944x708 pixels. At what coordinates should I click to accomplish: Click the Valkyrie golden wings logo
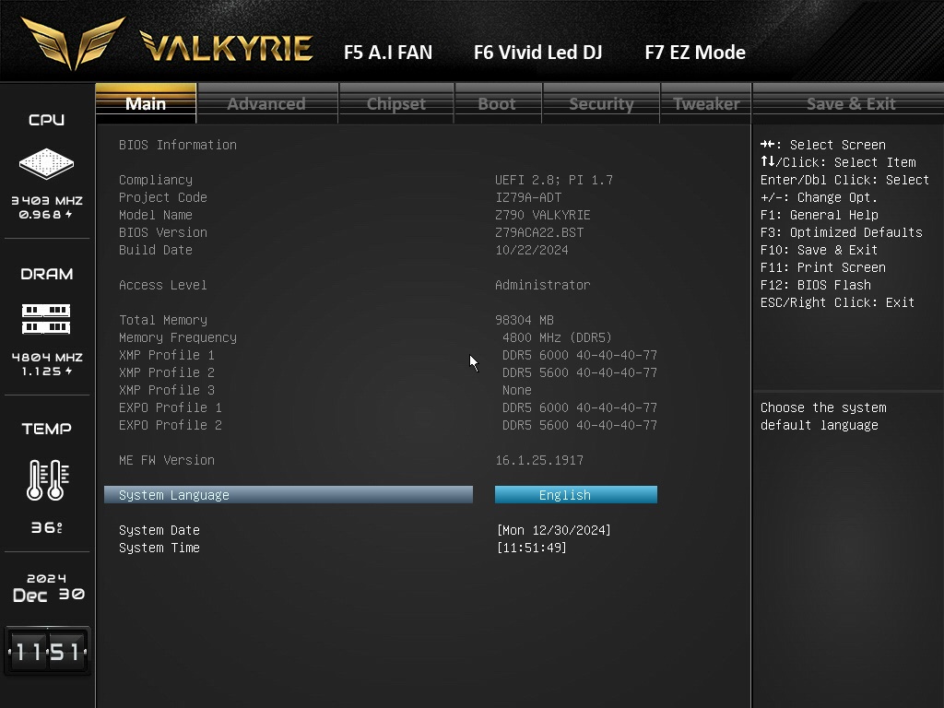[x=73, y=43]
